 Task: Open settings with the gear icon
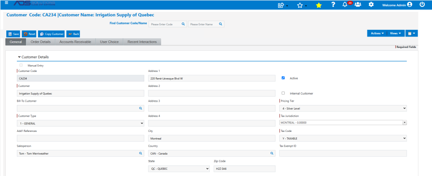(x=371, y=4)
